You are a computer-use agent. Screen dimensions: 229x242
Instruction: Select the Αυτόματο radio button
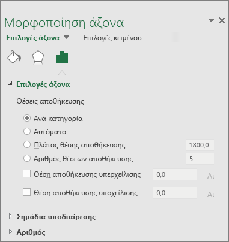[27, 131]
